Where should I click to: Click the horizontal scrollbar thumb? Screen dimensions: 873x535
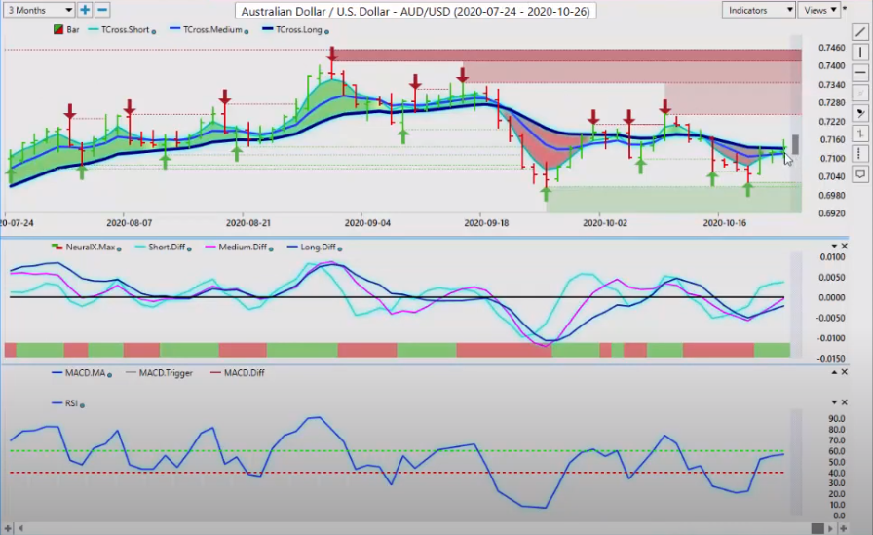[x=817, y=528]
